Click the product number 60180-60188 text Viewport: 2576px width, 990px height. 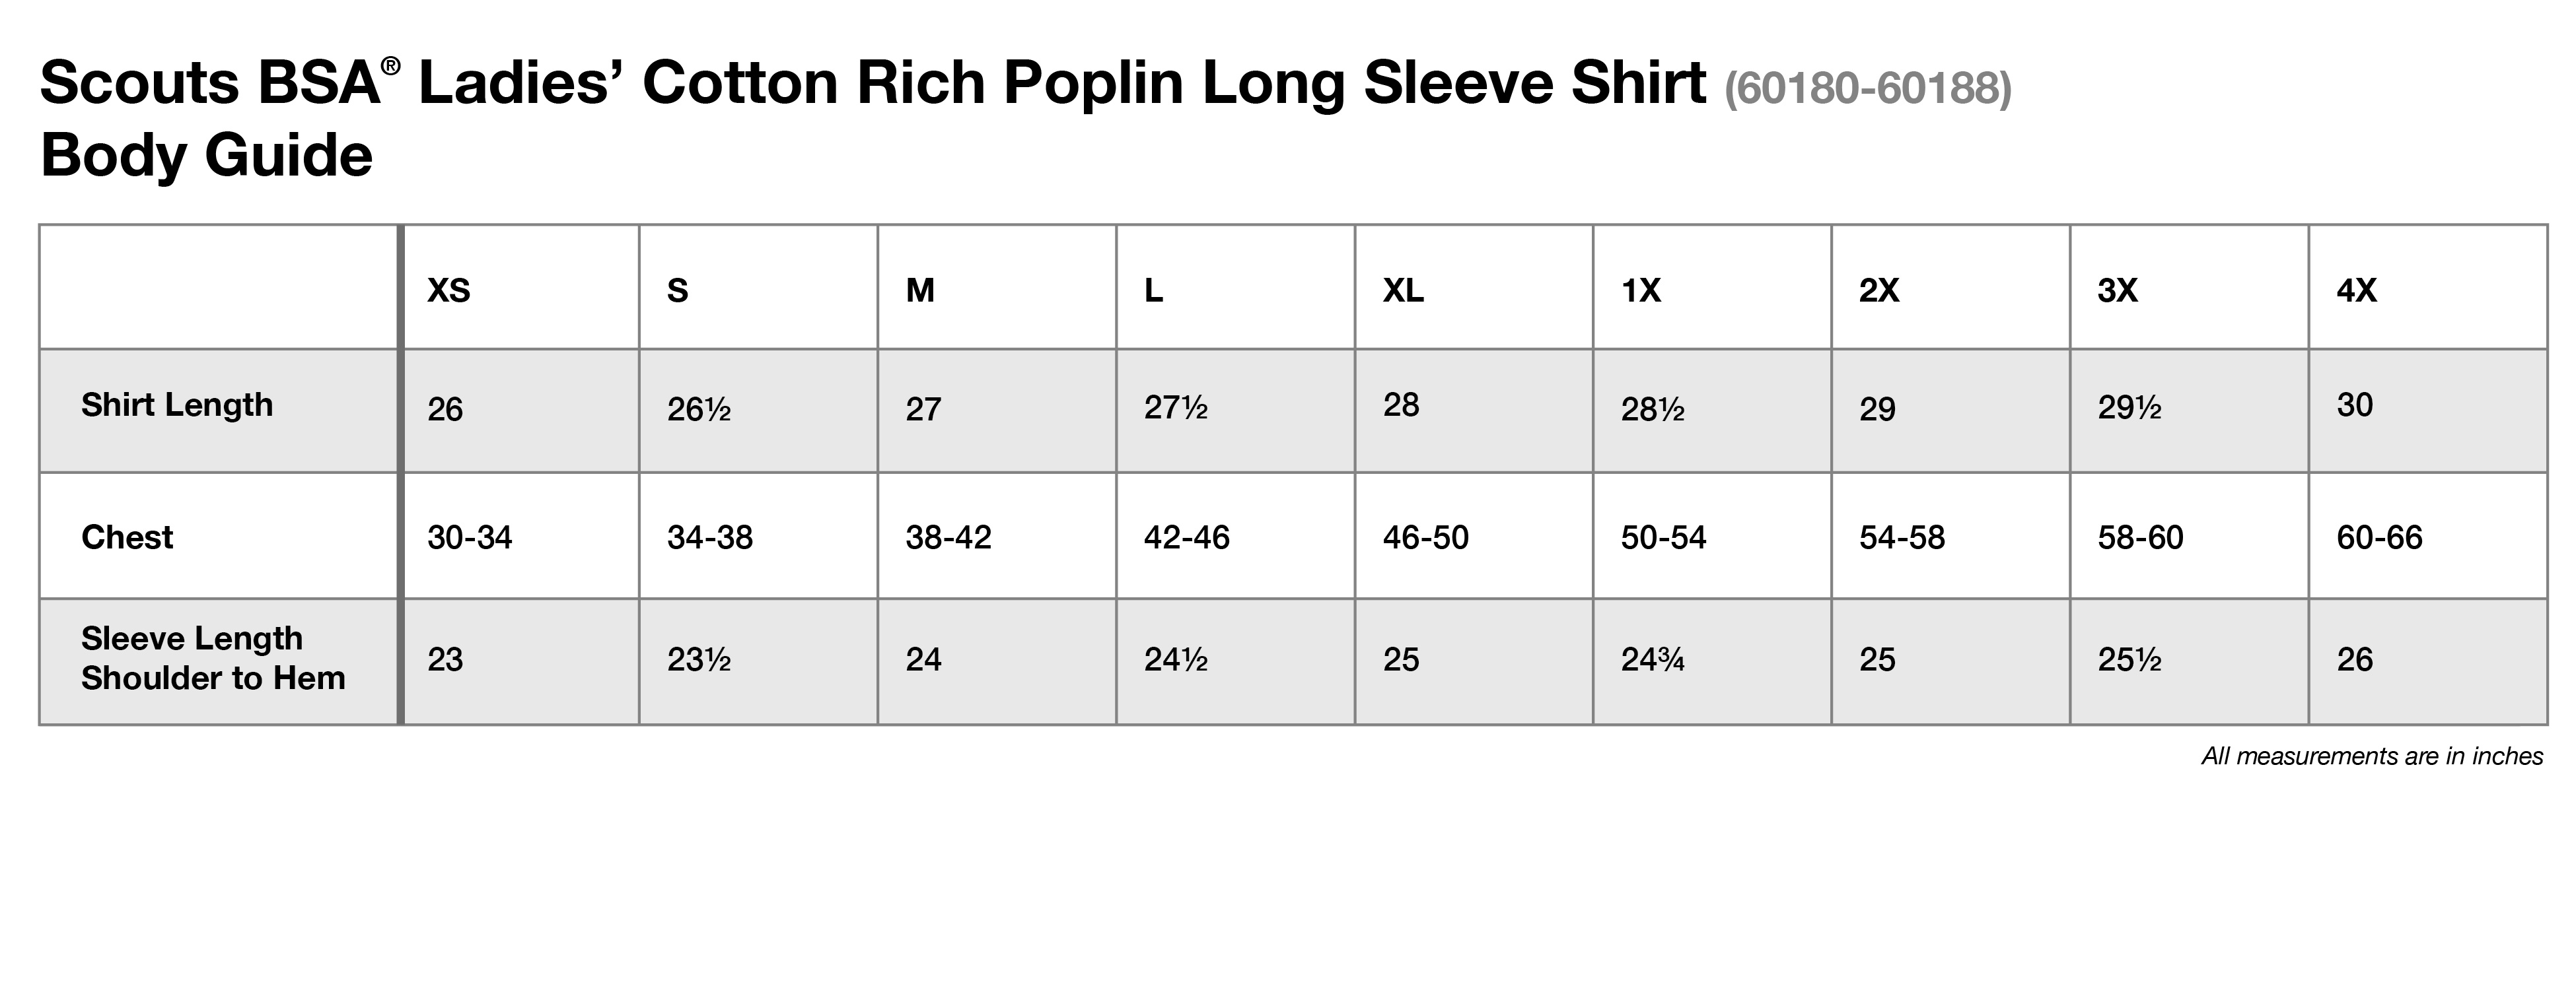coord(1867,88)
